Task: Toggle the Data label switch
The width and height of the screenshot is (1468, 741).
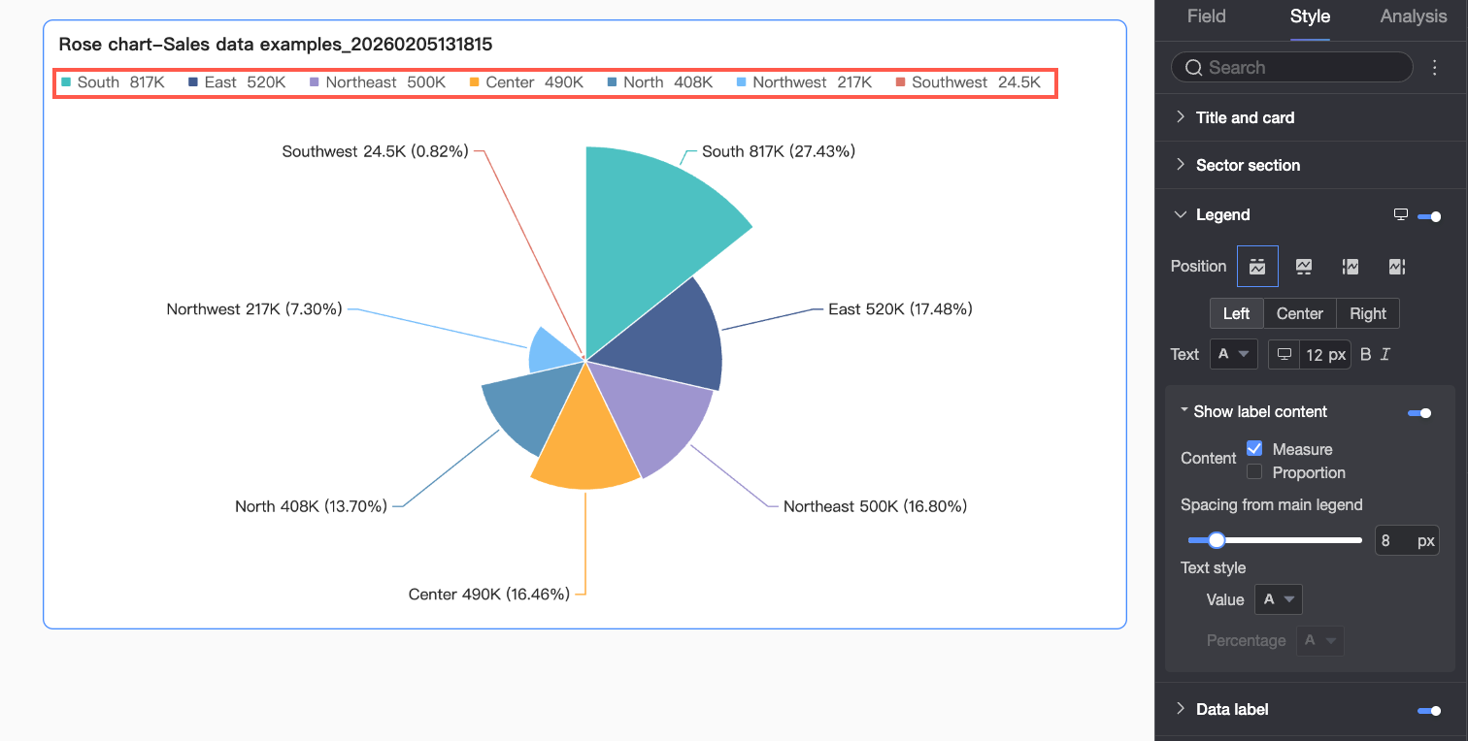Action: pyautogui.click(x=1429, y=711)
